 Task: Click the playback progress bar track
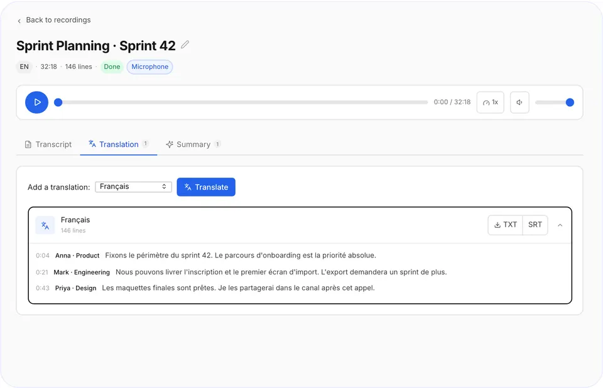click(x=243, y=102)
